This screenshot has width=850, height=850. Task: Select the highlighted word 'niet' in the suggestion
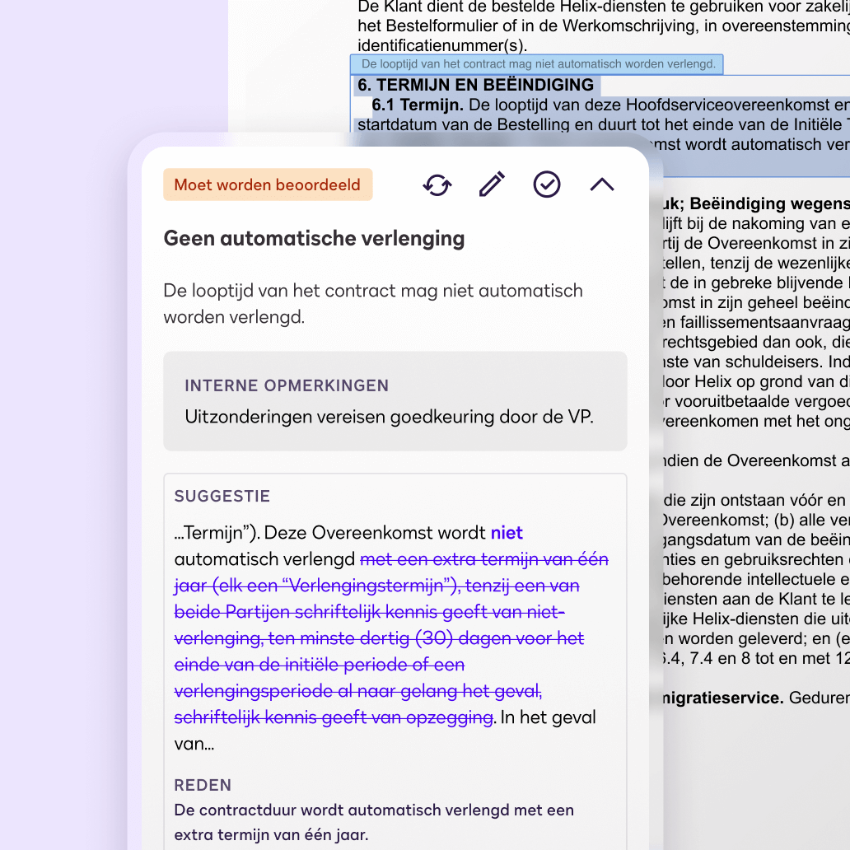click(507, 533)
